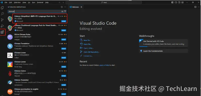This screenshot has height=96, width=201.
Task: Click Open File link
Action: [88, 44]
